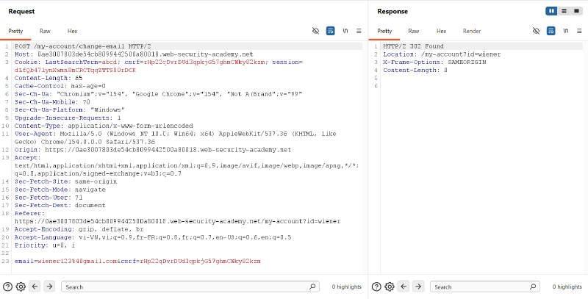Click HTTP/2 302 Found status line

coord(413,46)
